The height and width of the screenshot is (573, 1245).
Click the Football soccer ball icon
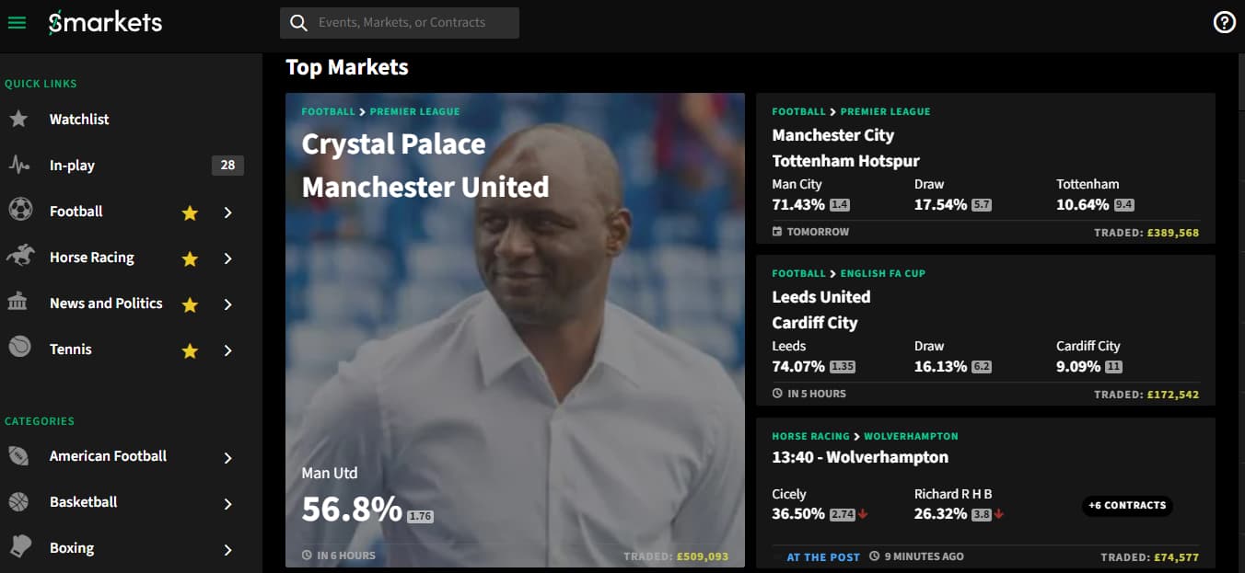point(19,211)
